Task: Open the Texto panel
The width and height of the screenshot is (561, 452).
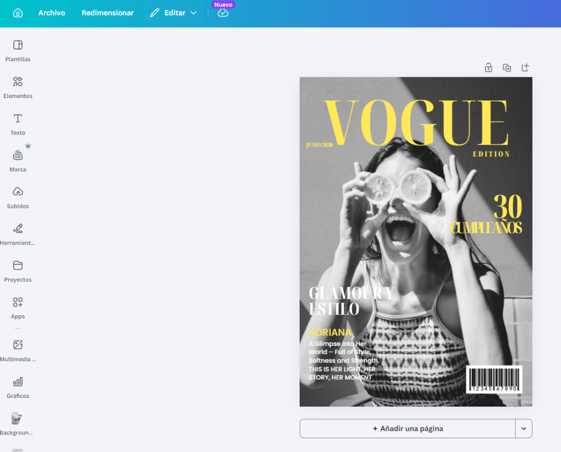Action: (18, 124)
